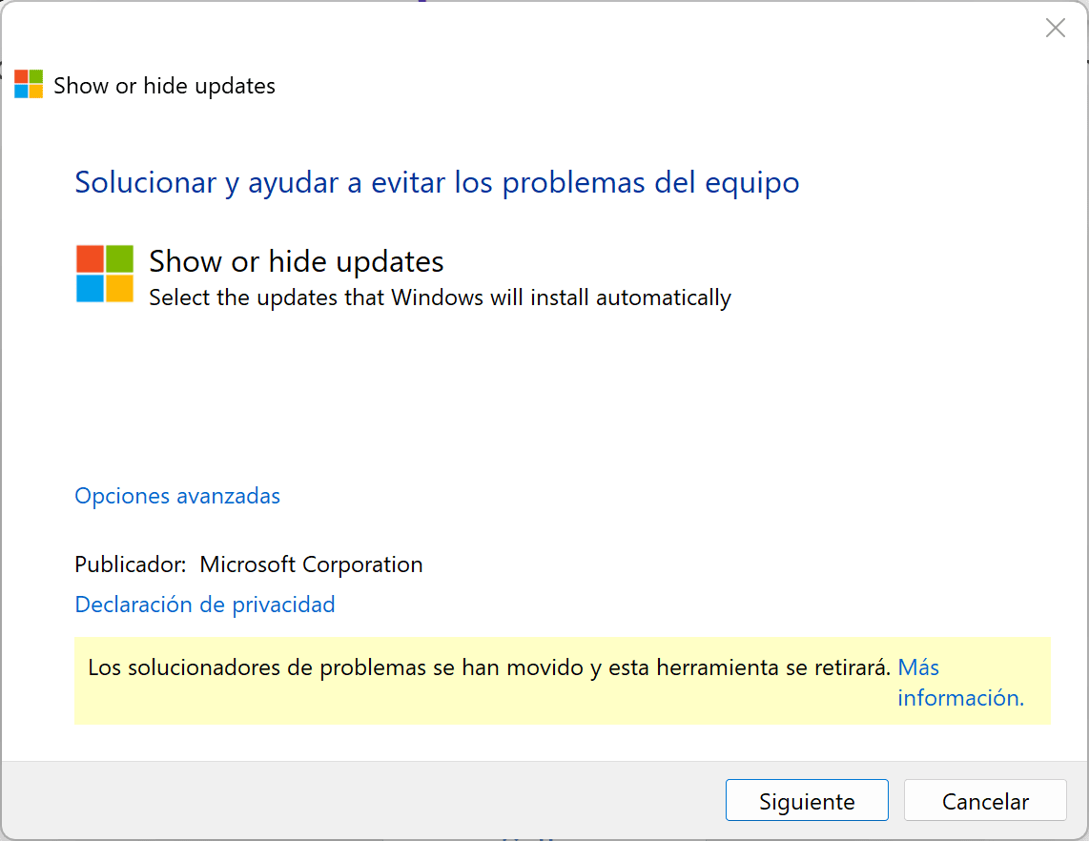
Task: Open Opciones avanzadas
Action: pyautogui.click(x=176, y=496)
